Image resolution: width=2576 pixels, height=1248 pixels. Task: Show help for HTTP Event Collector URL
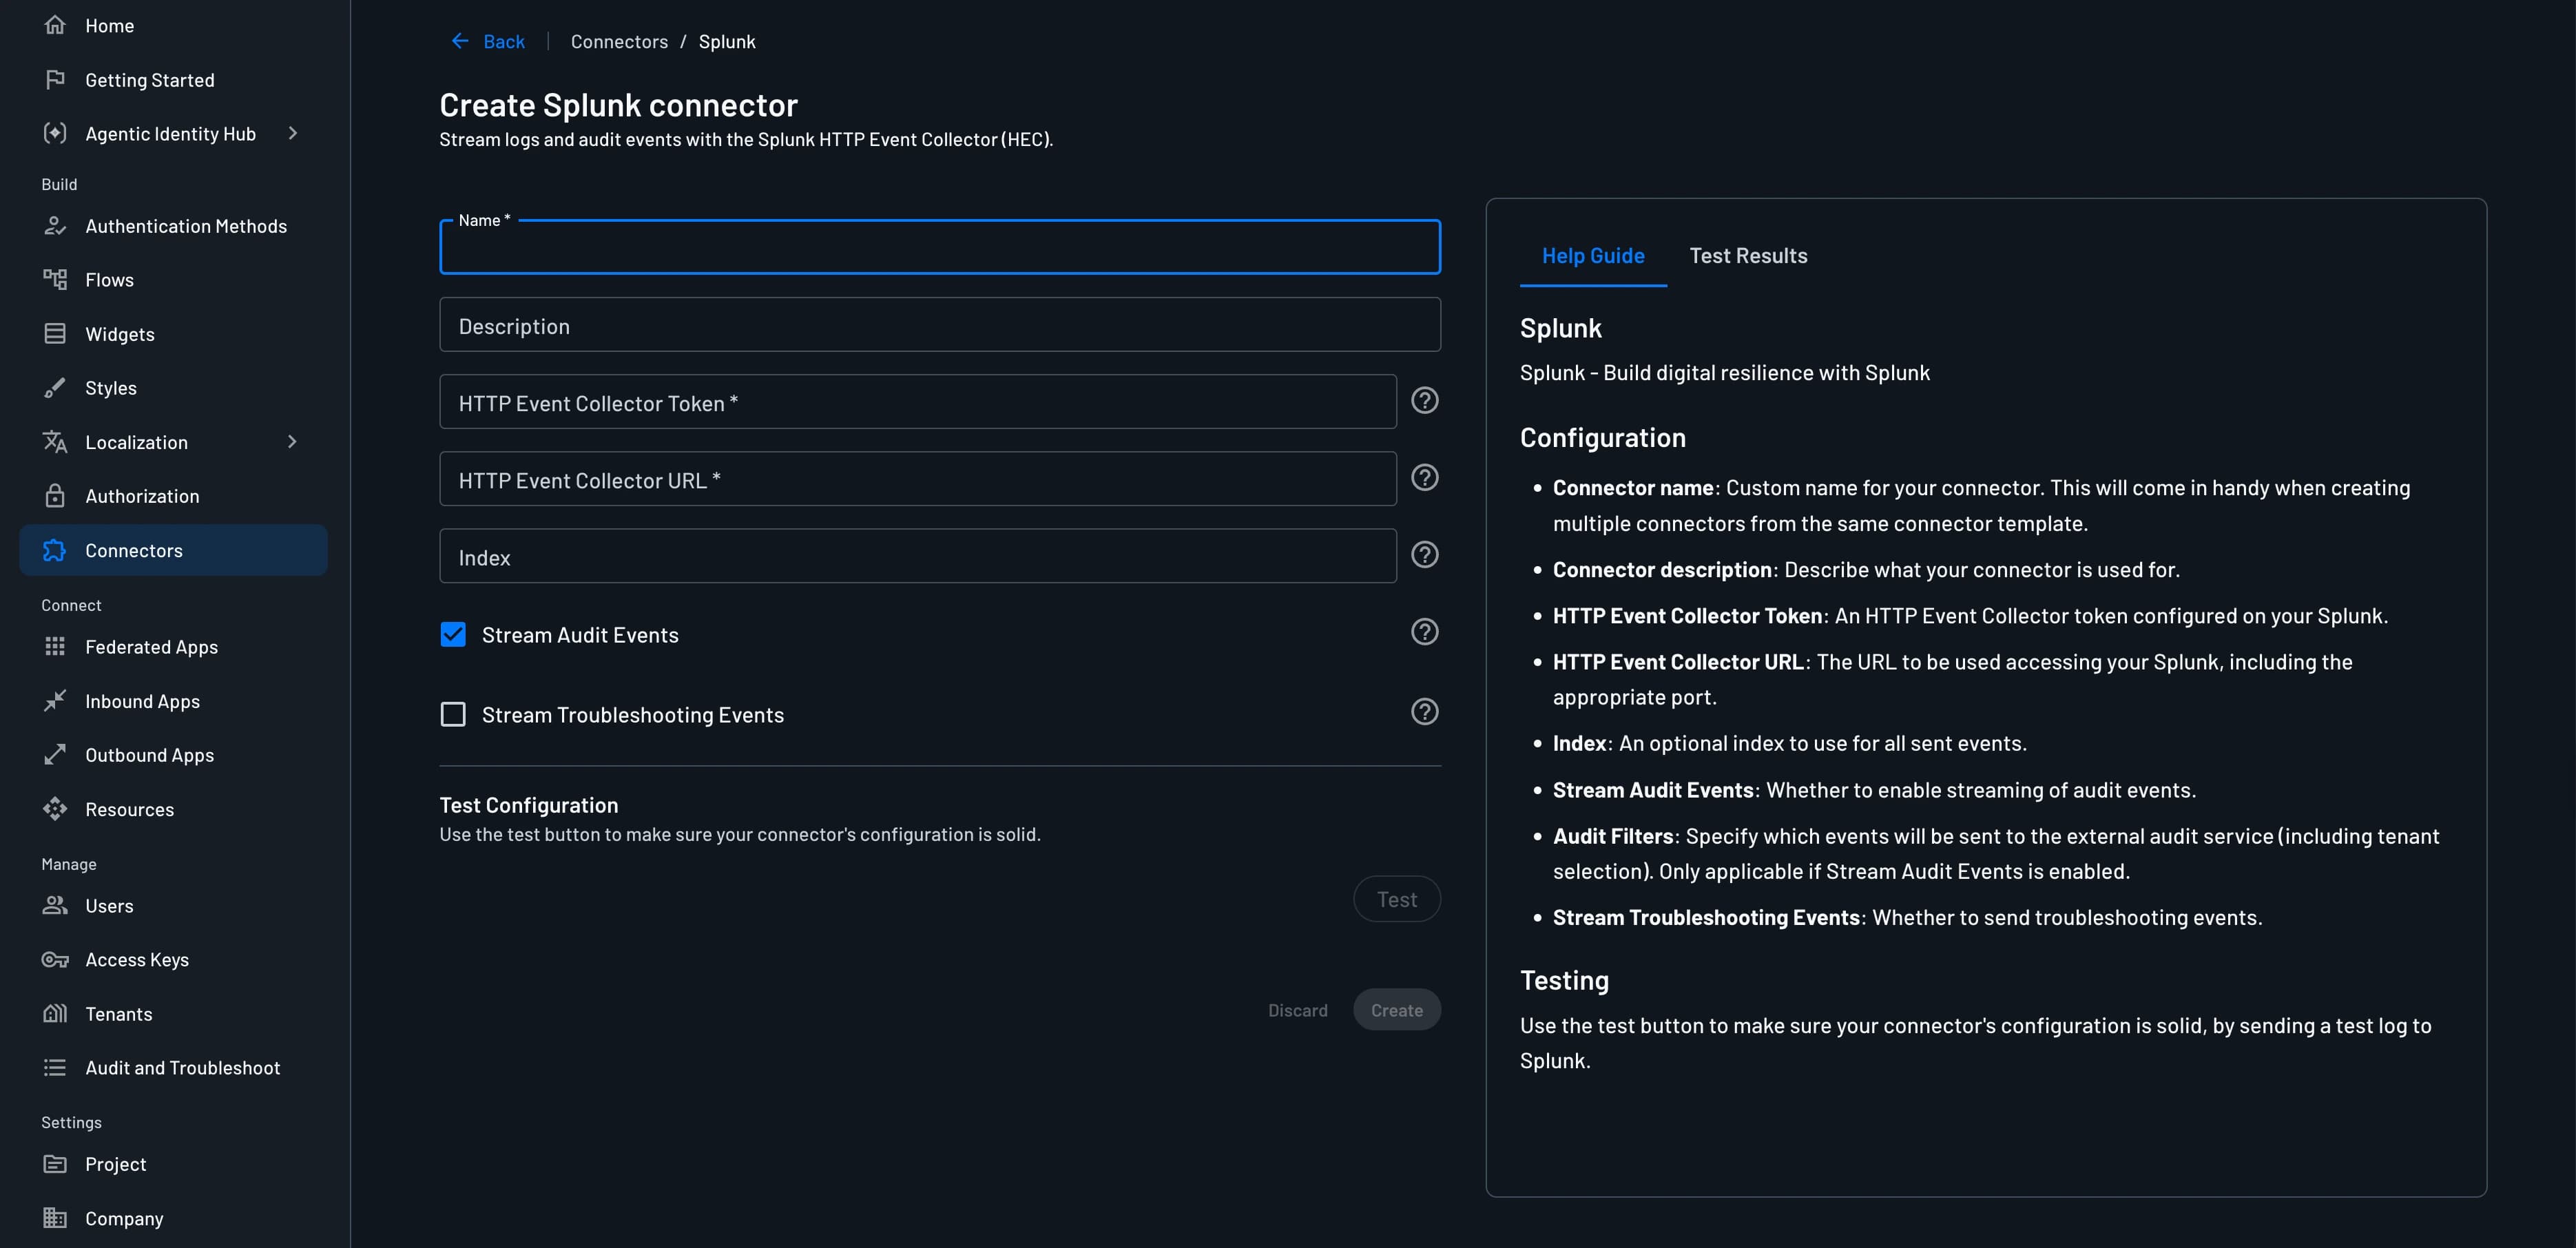(x=1424, y=478)
